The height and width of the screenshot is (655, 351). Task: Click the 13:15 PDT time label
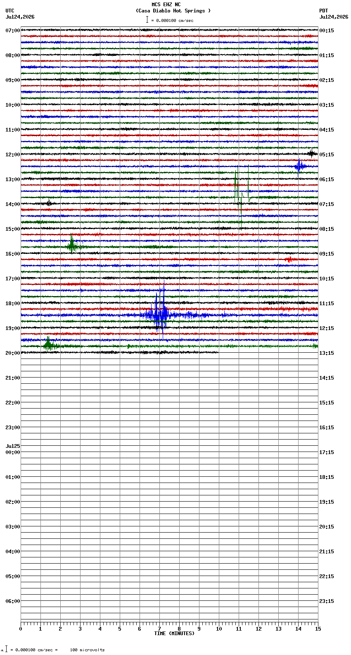point(327,353)
